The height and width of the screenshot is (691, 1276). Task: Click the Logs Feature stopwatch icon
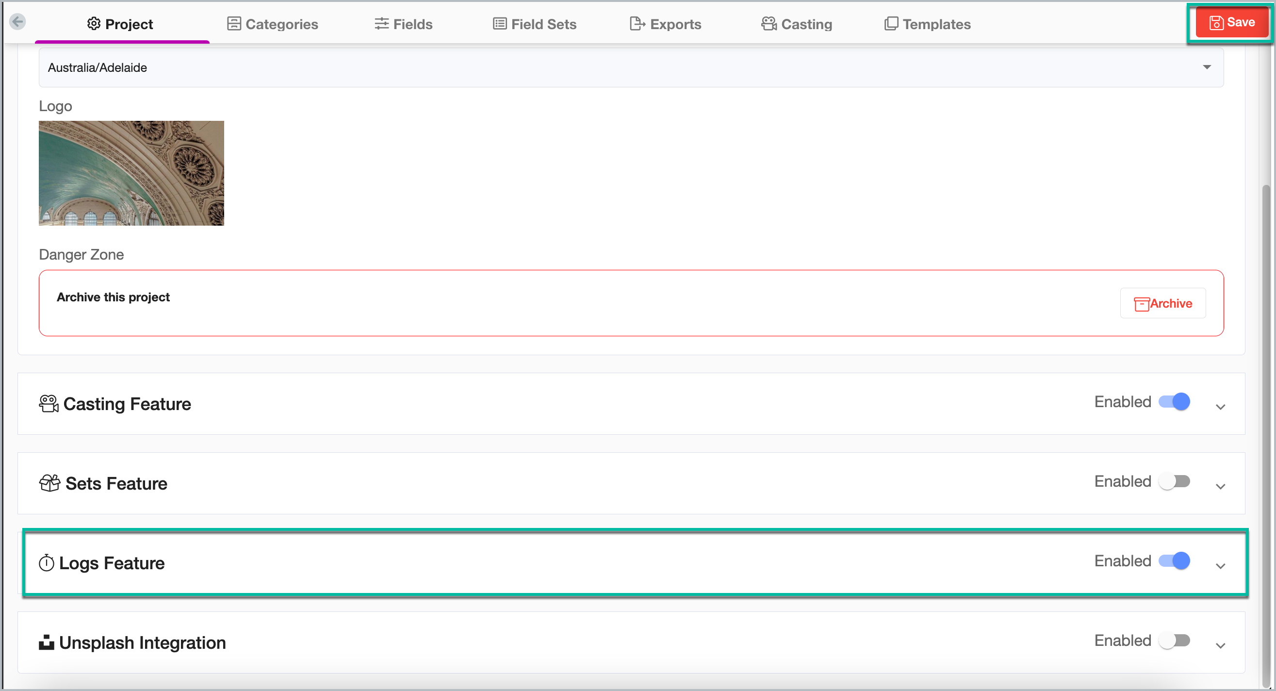tap(47, 563)
